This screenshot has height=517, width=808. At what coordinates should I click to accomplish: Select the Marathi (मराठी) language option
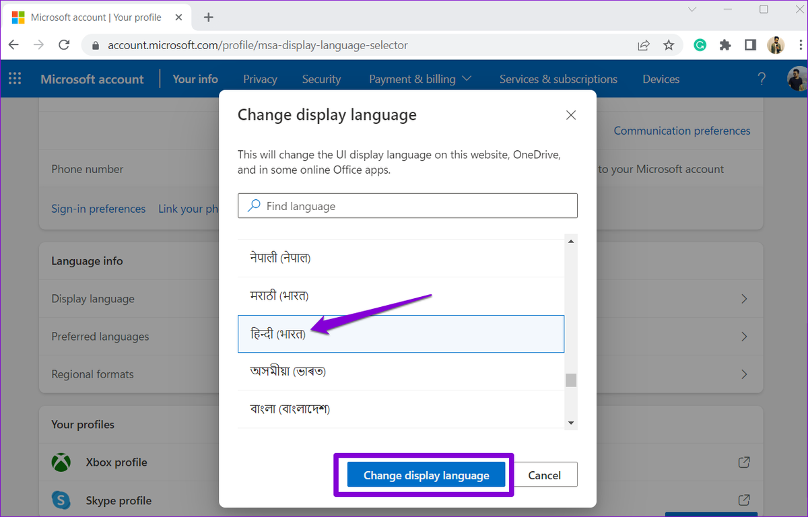point(401,296)
